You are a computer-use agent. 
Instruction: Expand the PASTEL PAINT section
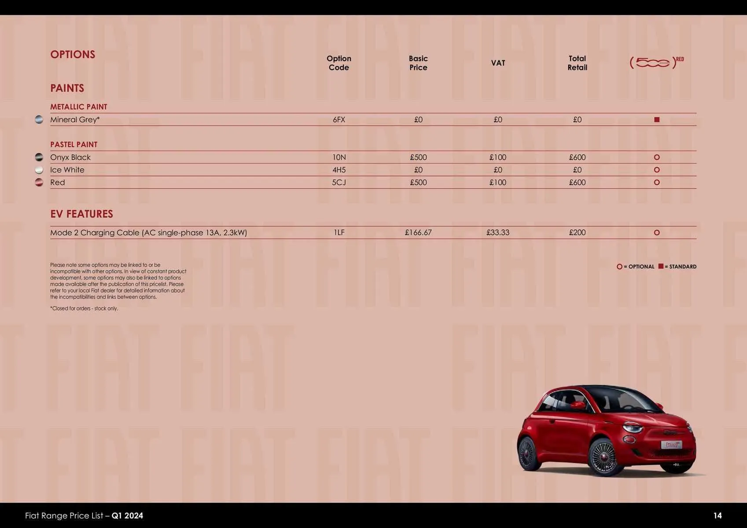coord(74,144)
